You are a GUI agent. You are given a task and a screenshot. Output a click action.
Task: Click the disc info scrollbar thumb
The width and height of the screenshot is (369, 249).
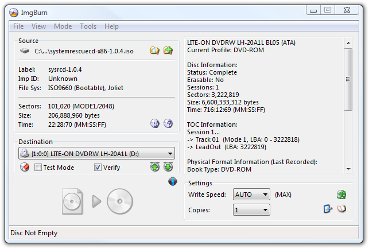(348, 79)
